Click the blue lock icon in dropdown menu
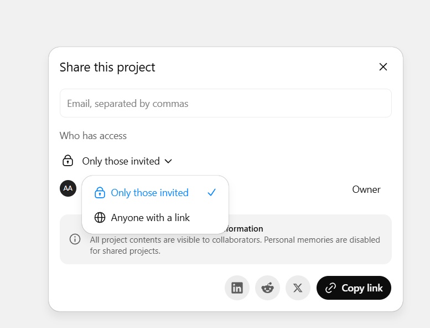This screenshot has width=430, height=328. (100, 193)
